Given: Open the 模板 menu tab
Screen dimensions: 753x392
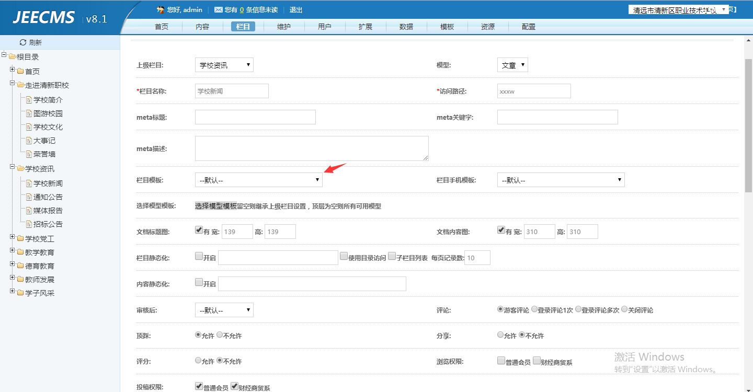Looking at the screenshot, I should pyautogui.click(x=447, y=27).
